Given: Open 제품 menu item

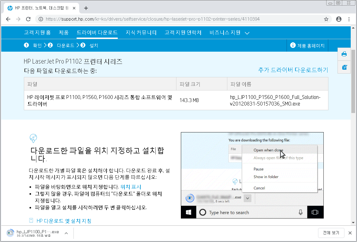Looking at the screenshot, I should [63, 33].
